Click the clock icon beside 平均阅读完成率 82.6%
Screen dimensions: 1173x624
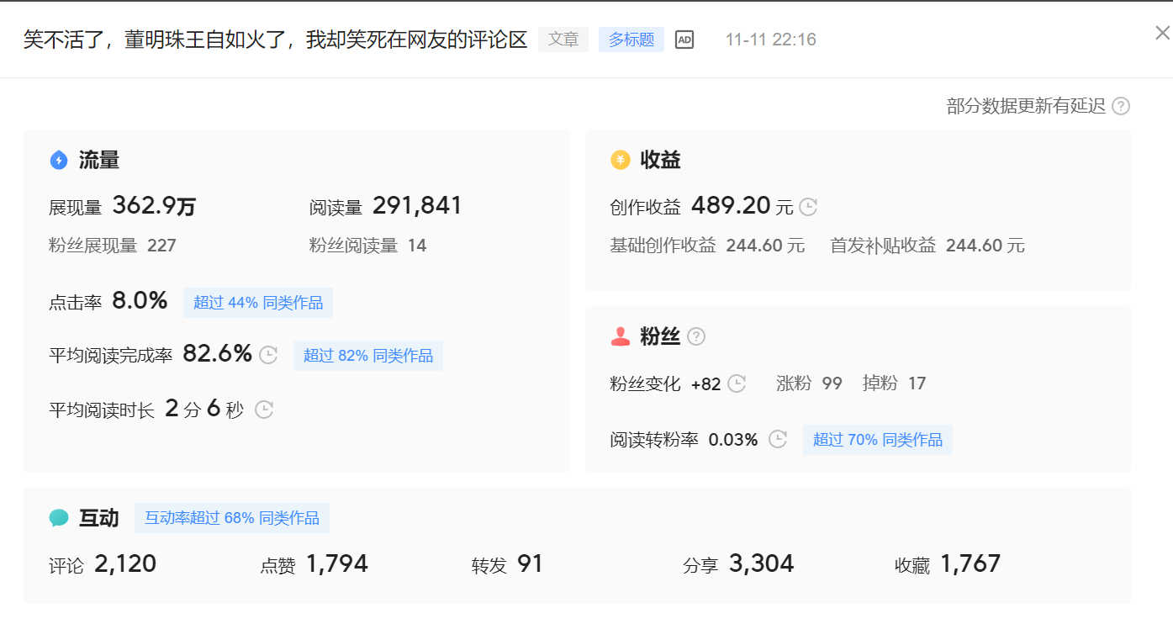pyautogui.click(x=268, y=355)
